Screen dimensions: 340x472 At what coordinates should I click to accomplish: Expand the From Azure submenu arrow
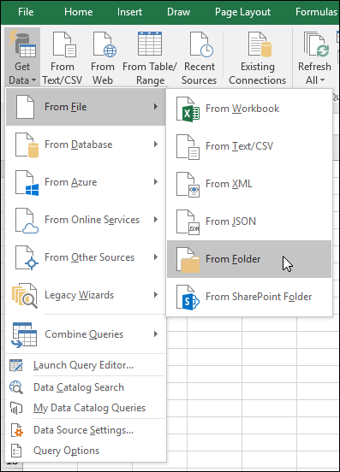[156, 182]
